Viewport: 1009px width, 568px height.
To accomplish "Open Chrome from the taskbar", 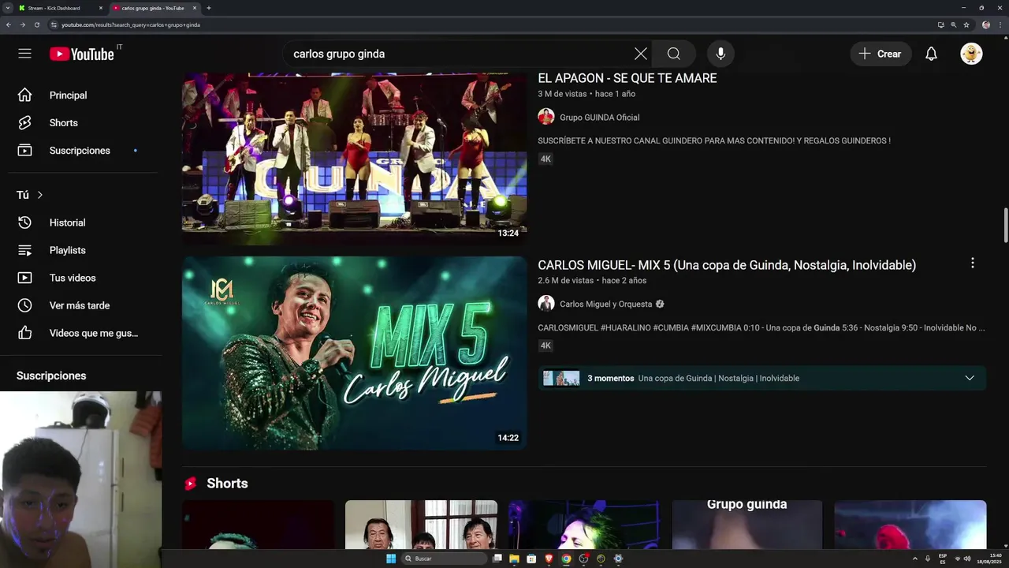I will click(x=566, y=559).
